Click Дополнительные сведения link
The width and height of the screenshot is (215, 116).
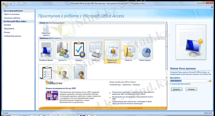pyautogui.click(x=154, y=108)
